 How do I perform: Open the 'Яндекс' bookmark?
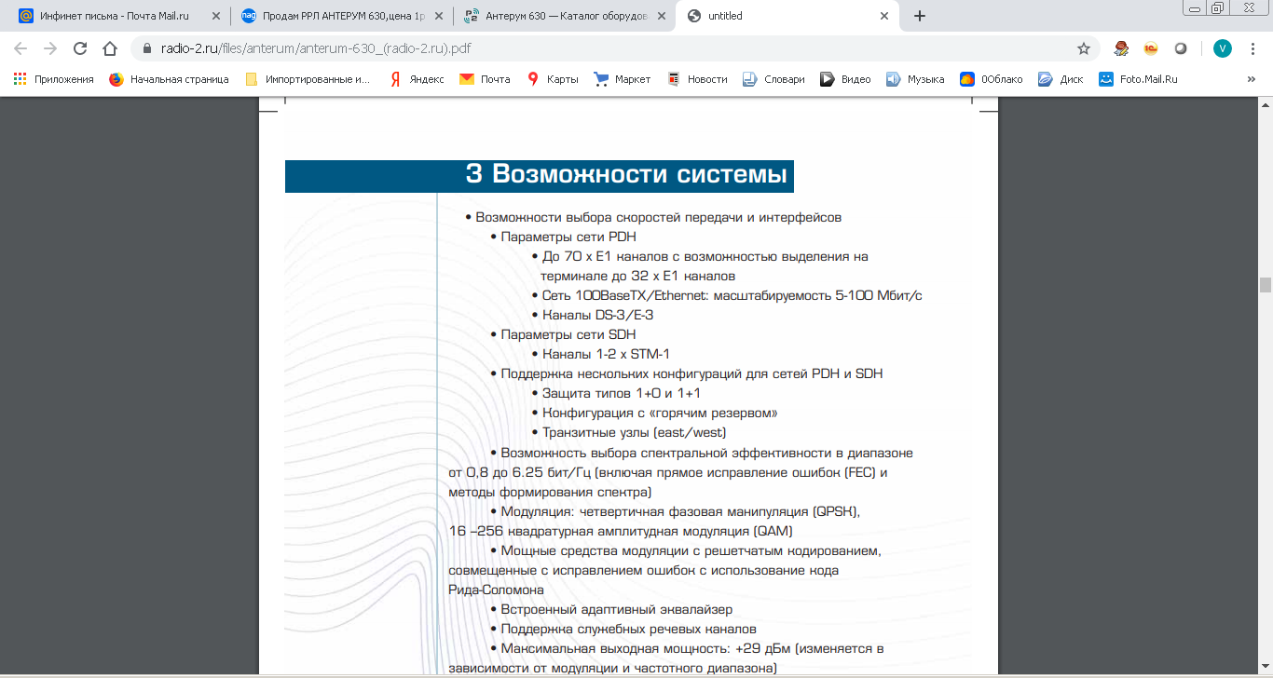(416, 79)
